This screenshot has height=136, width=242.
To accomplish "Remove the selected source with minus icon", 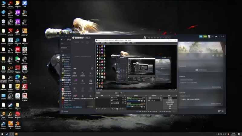I will pos(115,109).
